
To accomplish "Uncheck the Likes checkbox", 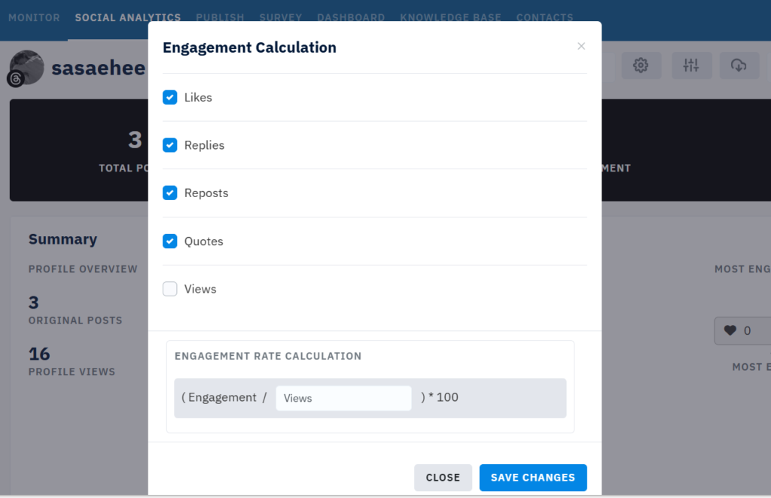I will [x=170, y=97].
